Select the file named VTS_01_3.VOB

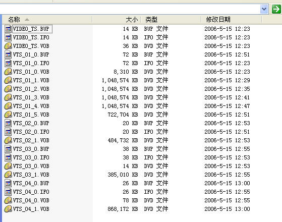[31, 97]
